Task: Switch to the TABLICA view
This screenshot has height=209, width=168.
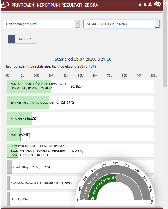Action: coord(25,39)
